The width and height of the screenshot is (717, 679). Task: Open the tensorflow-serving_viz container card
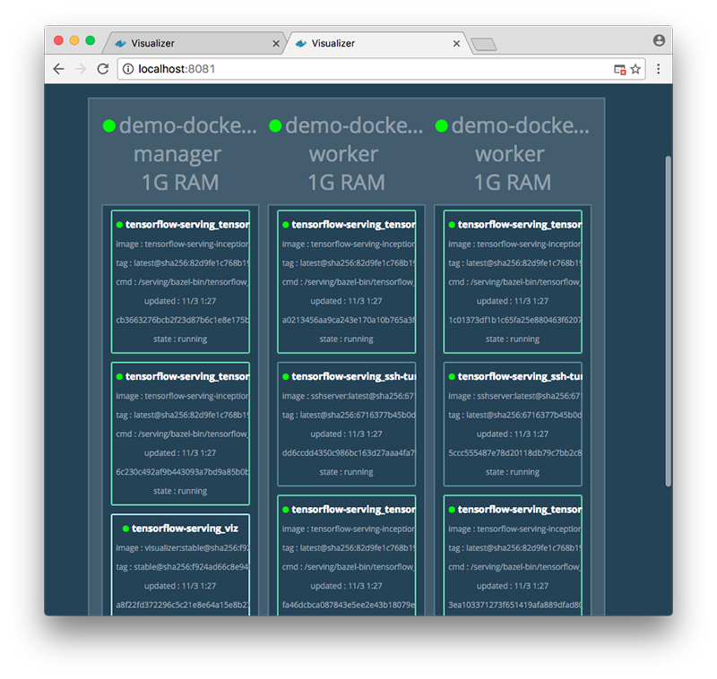[180, 564]
